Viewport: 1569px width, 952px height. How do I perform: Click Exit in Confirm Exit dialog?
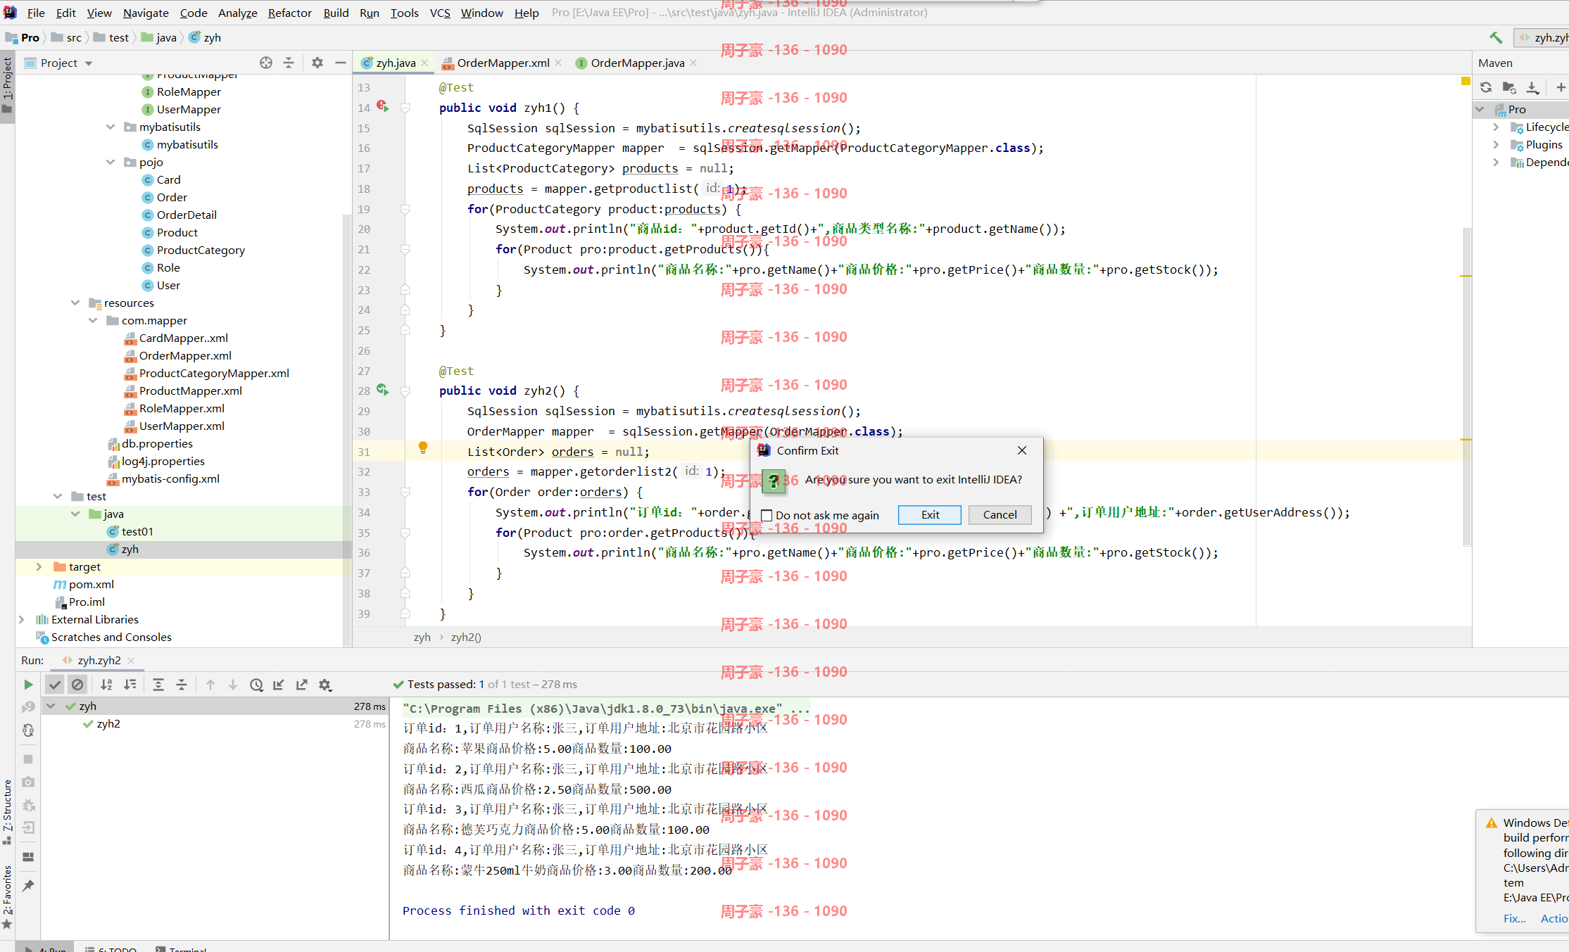pos(930,514)
